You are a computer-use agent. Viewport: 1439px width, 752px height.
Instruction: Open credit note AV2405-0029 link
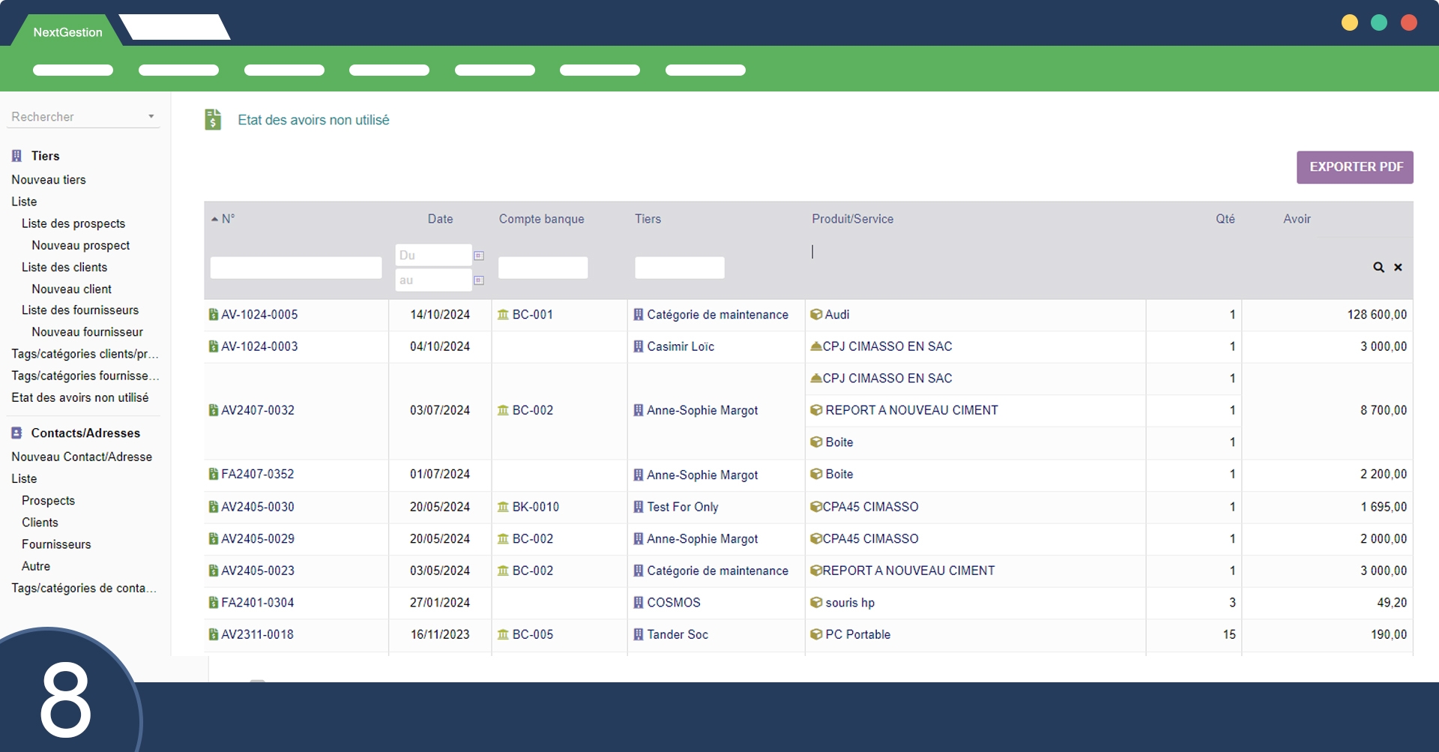258,539
